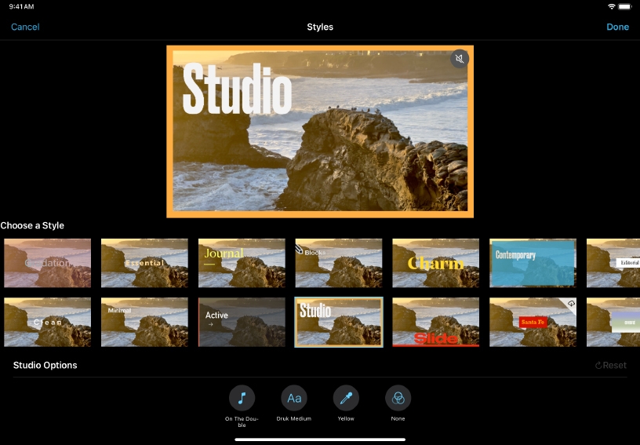The height and width of the screenshot is (445, 640).
Task: Open the Druk Medium font option
Action: (294, 398)
